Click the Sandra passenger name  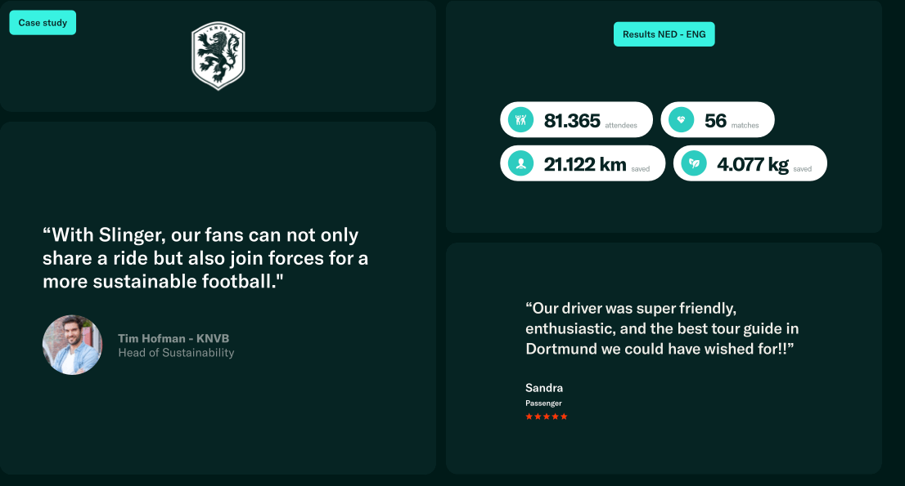click(x=544, y=388)
